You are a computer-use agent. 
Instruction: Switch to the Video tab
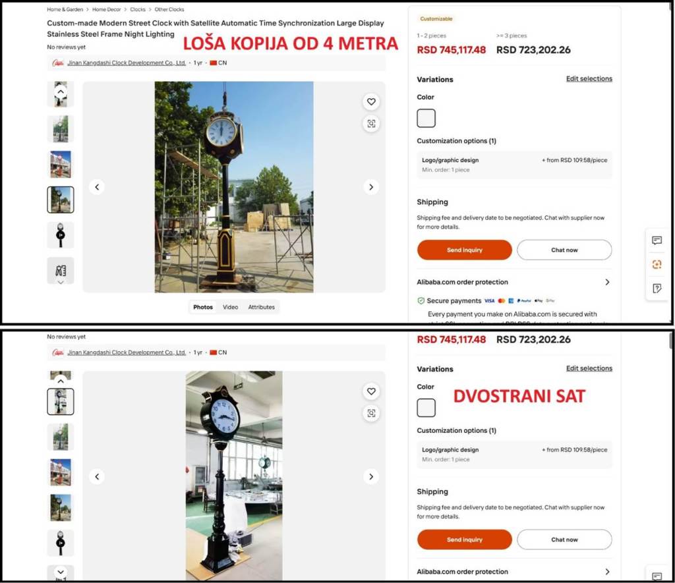230,307
